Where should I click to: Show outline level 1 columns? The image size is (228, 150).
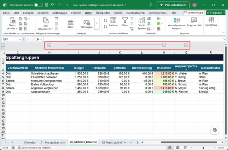pyautogui.click(x=3, y=45)
